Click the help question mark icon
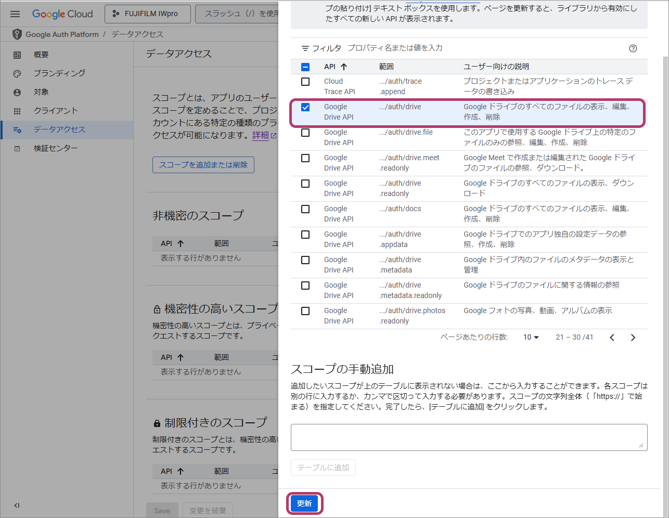This screenshot has width=669, height=518. point(633,48)
